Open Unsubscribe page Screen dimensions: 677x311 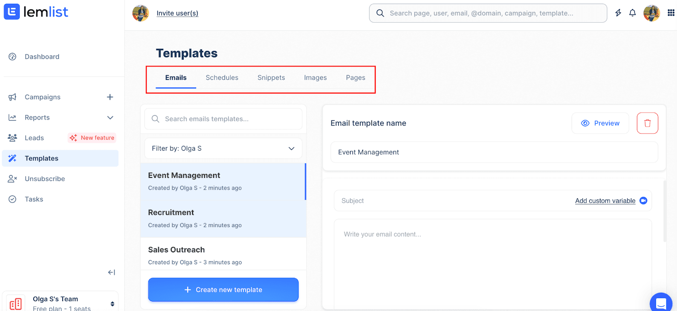tap(45, 179)
